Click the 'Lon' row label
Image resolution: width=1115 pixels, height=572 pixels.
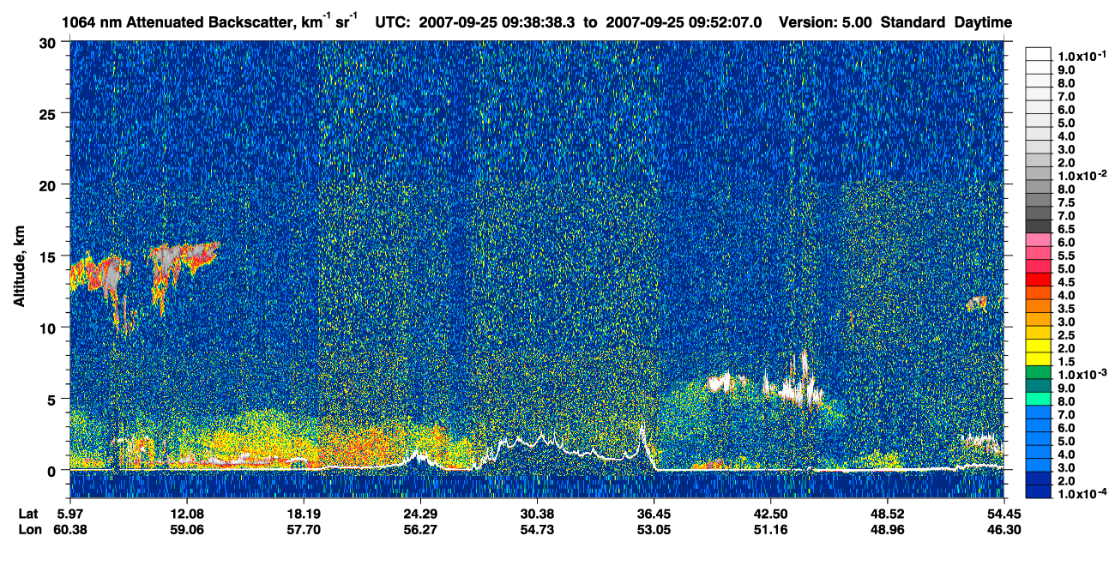point(28,529)
